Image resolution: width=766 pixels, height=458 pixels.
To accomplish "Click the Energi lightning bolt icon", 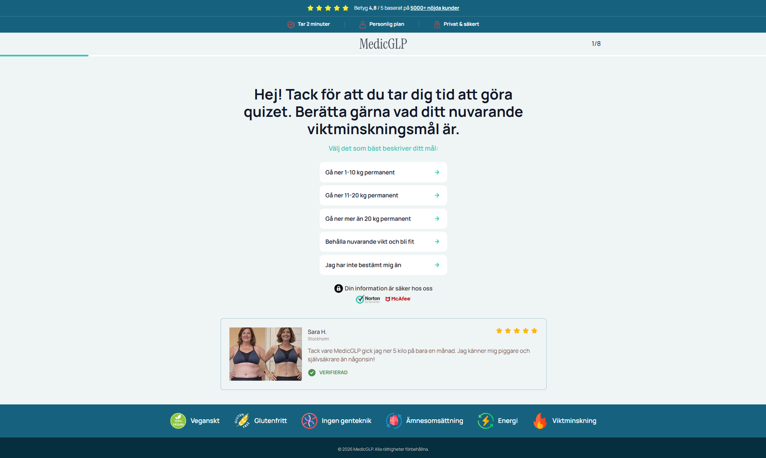I will click(485, 421).
